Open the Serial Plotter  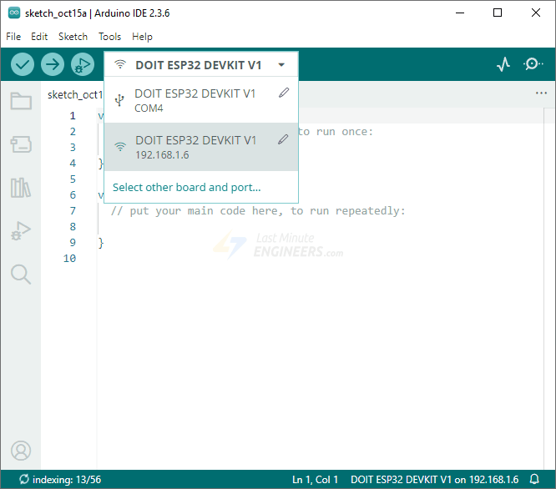coord(503,64)
